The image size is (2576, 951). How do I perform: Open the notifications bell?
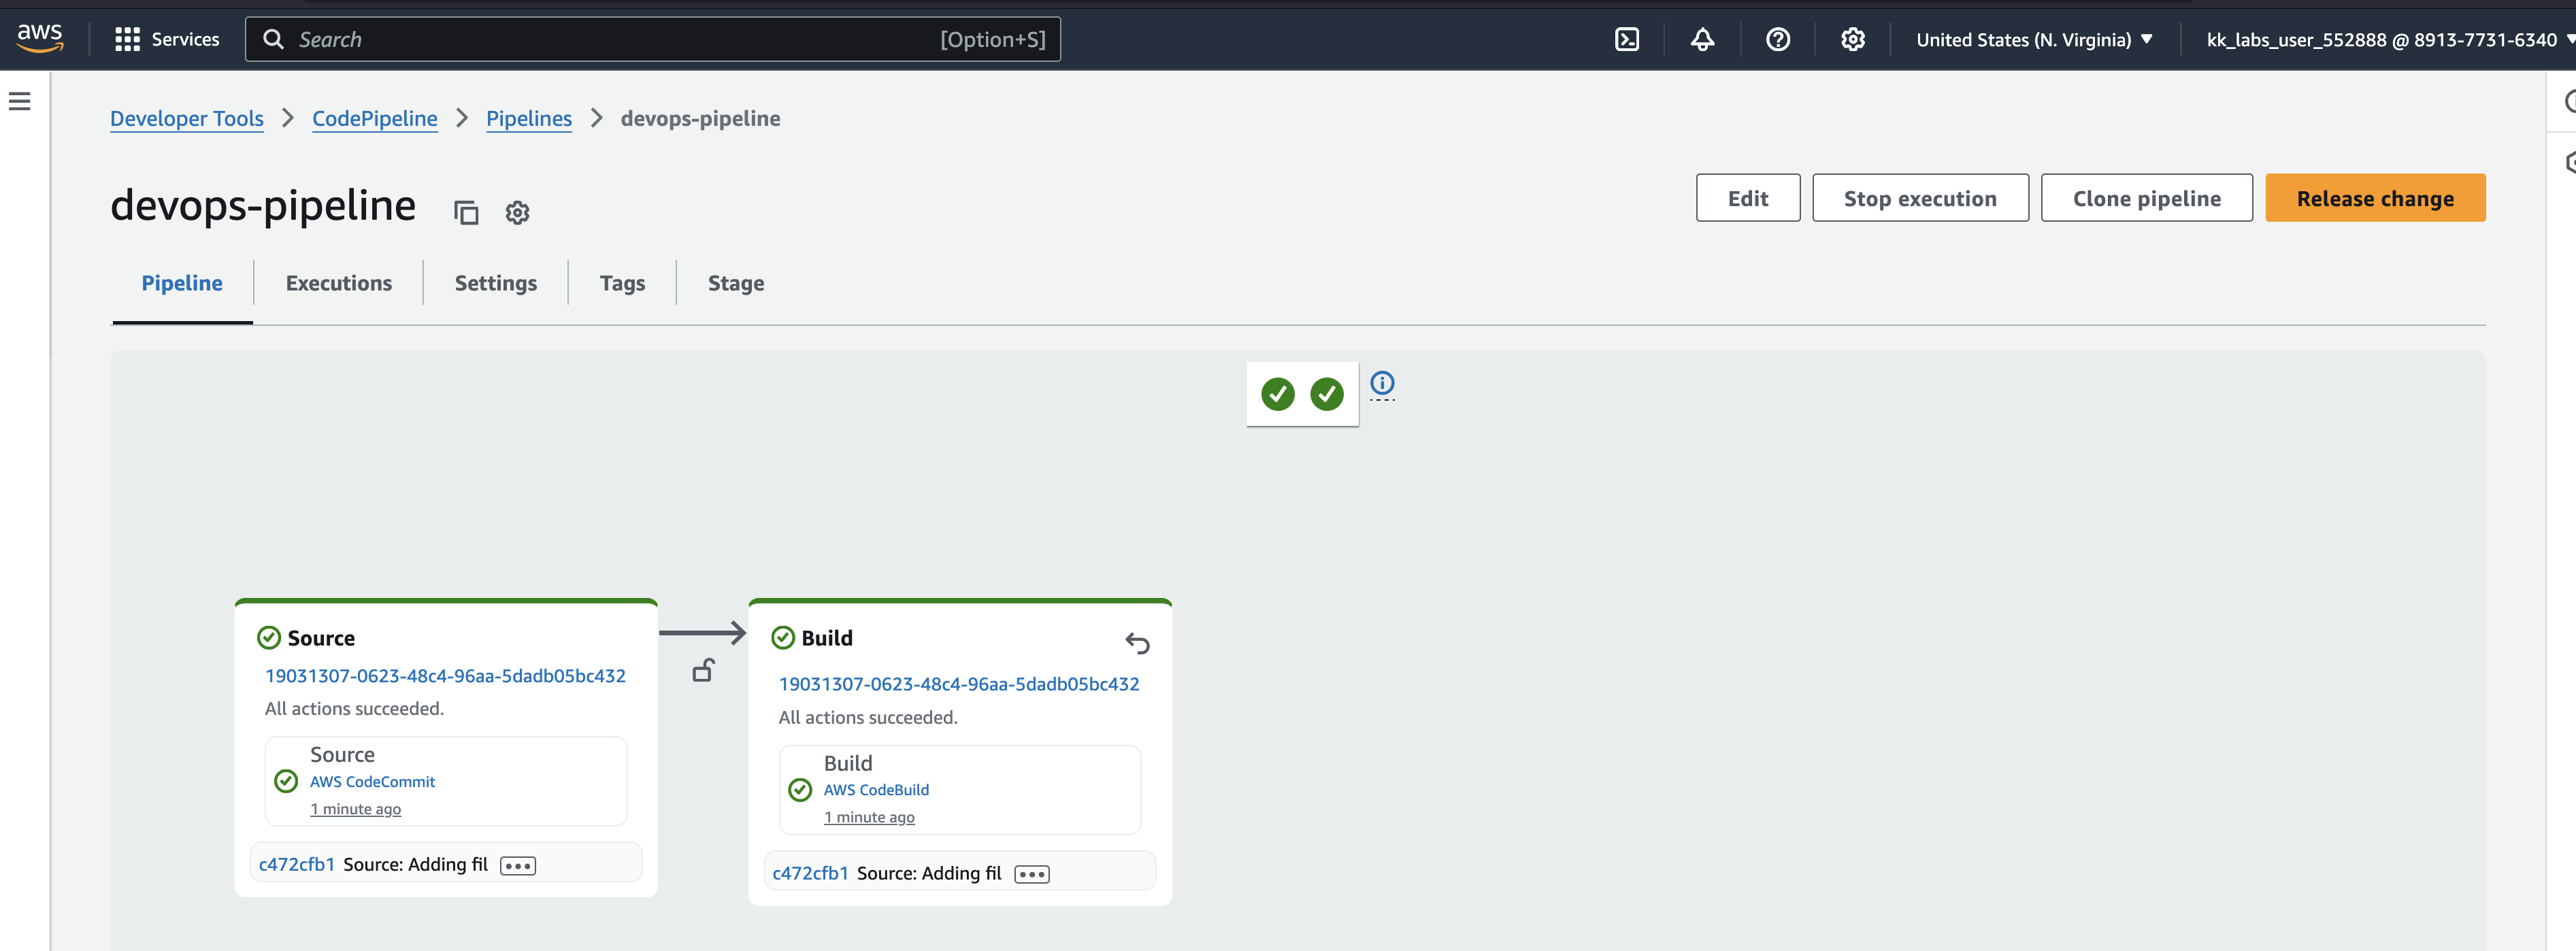[1702, 39]
